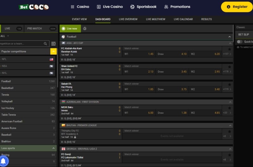Choose Table Tennis in the sports list
Image resolution: width=253 pixels, height=167 pixels.
tap(28, 115)
